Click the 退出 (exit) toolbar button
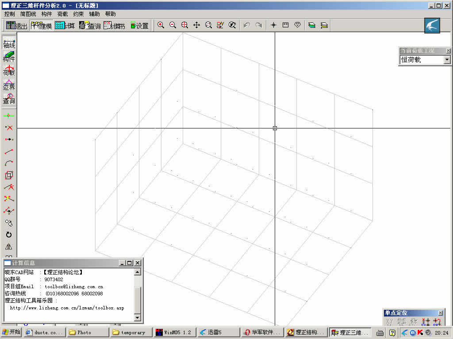The image size is (453, 339). pos(16,25)
